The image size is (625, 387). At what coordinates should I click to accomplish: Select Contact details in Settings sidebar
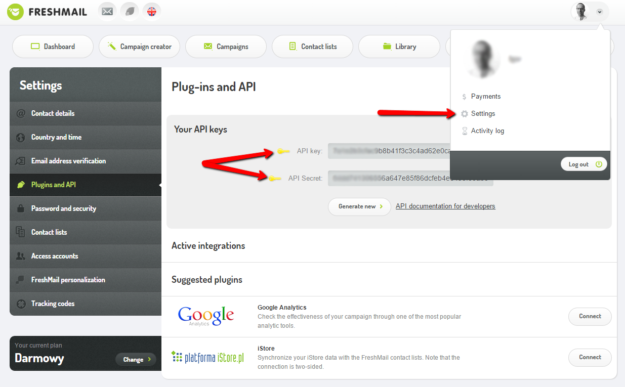point(86,113)
